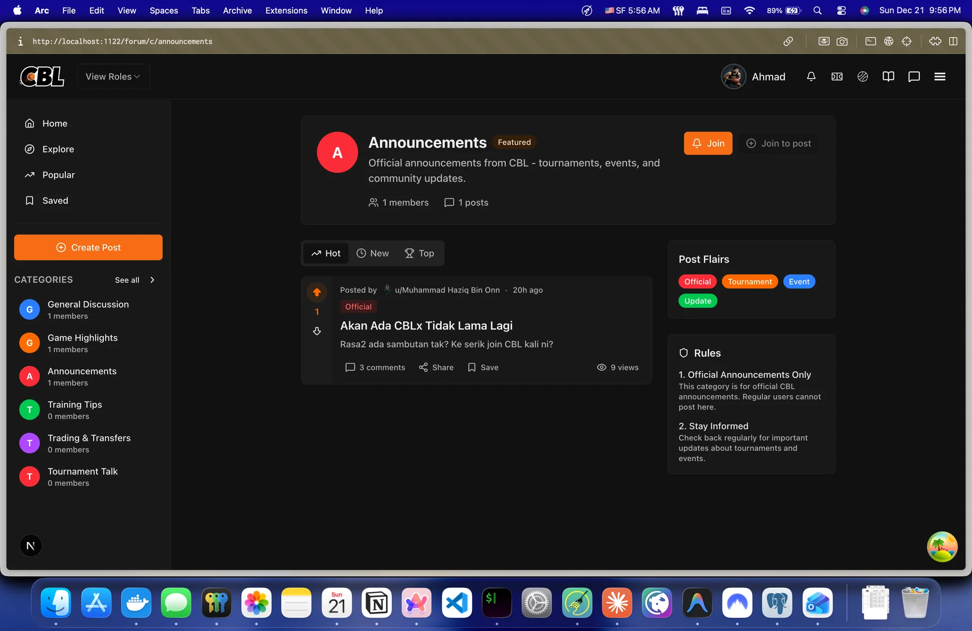Viewport: 972px width, 631px height.
Task: Toggle Arc split view sidebar icon
Action: click(953, 41)
